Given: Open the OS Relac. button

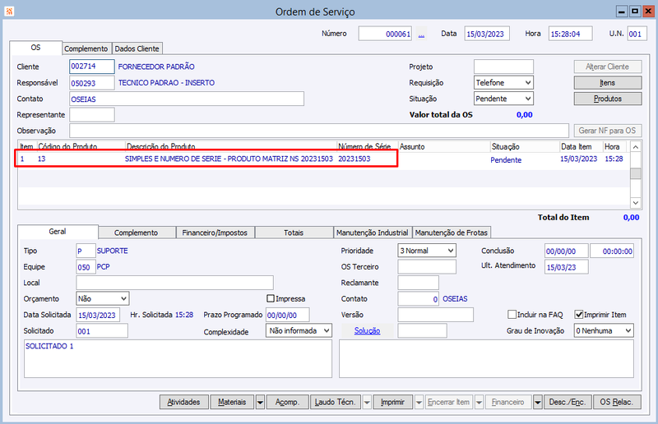Looking at the screenshot, I should point(616,402).
